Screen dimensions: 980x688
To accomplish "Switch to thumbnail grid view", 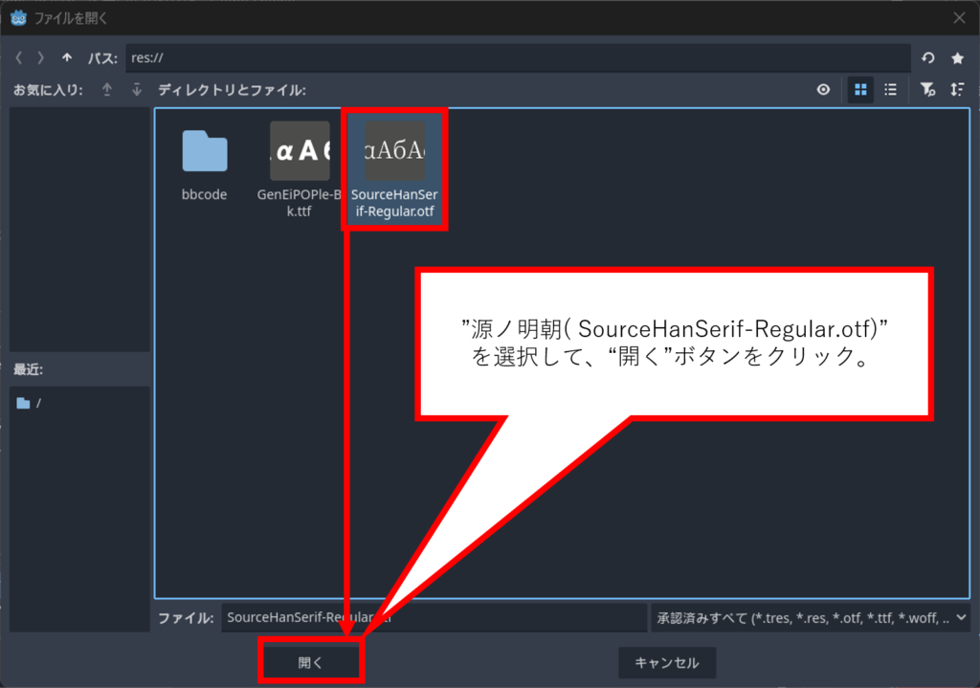I will (x=860, y=90).
